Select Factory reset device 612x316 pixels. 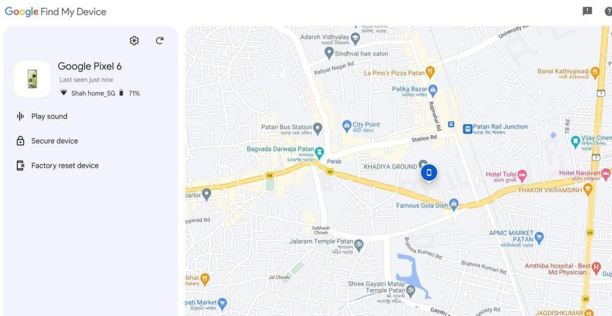(65, 166)
